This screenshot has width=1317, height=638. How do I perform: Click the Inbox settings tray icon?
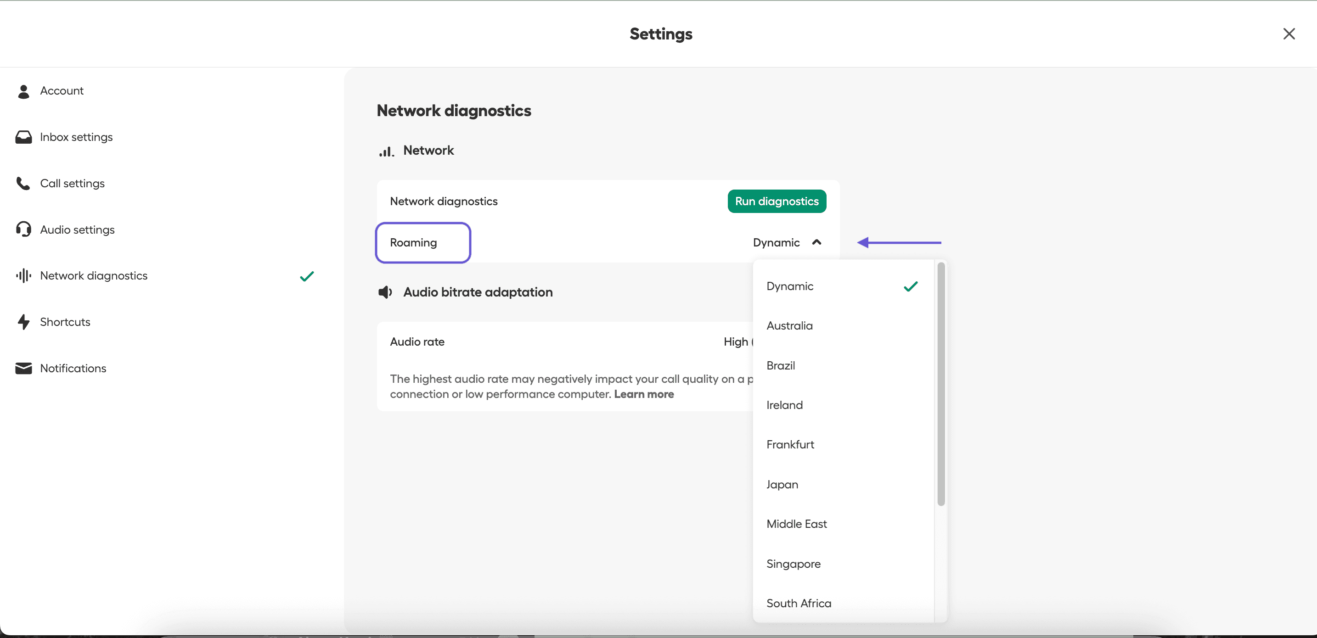23,137
